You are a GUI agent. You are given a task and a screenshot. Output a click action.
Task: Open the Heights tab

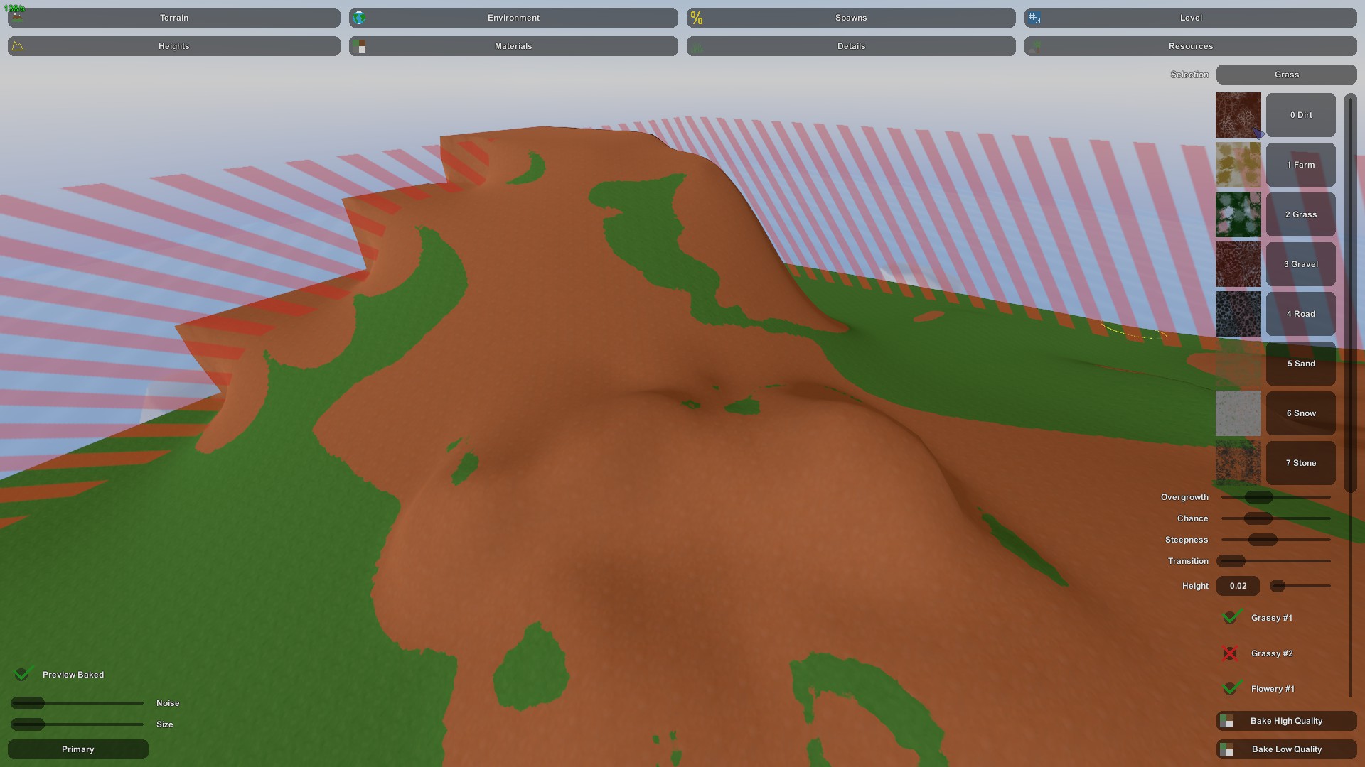pos(174,46)
